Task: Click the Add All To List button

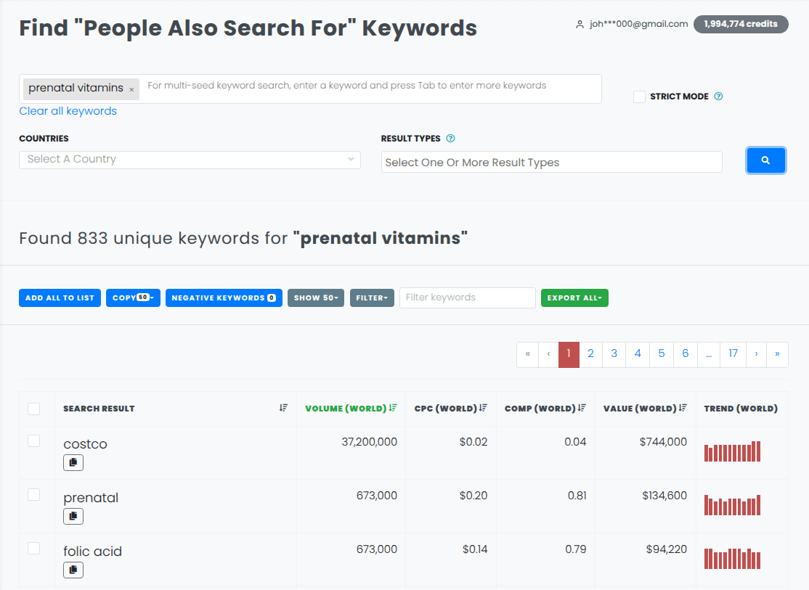Action: [x=60, y=298]
